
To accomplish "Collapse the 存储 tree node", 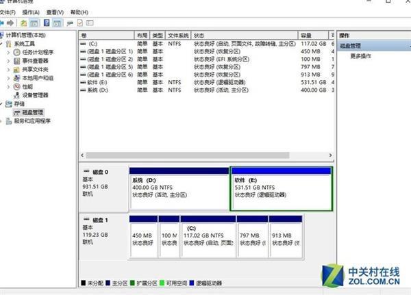I will [x=2, y=104].
